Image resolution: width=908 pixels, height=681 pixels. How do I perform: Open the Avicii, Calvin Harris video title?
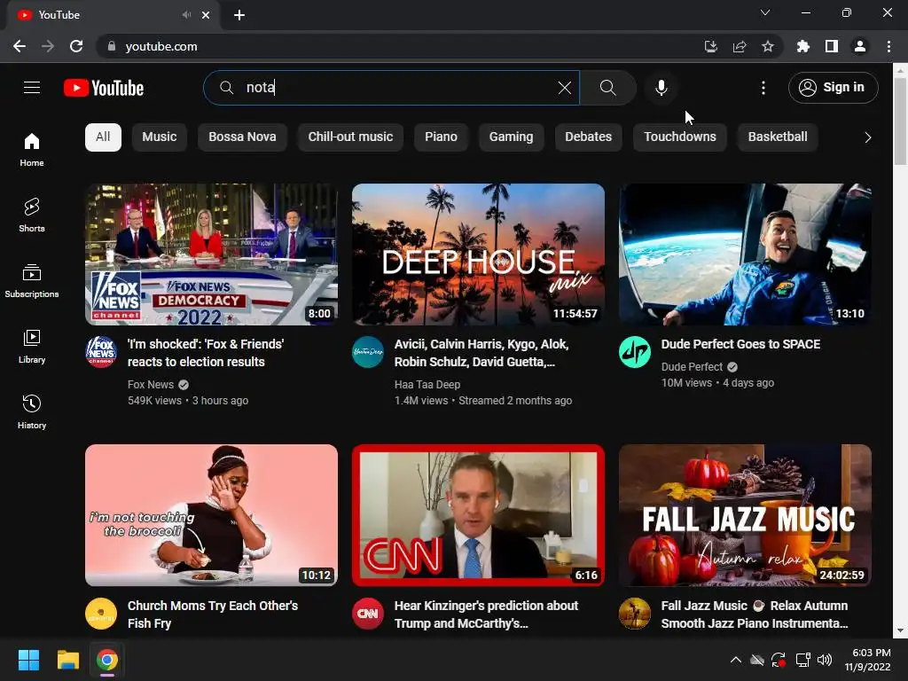pos(481,353)
